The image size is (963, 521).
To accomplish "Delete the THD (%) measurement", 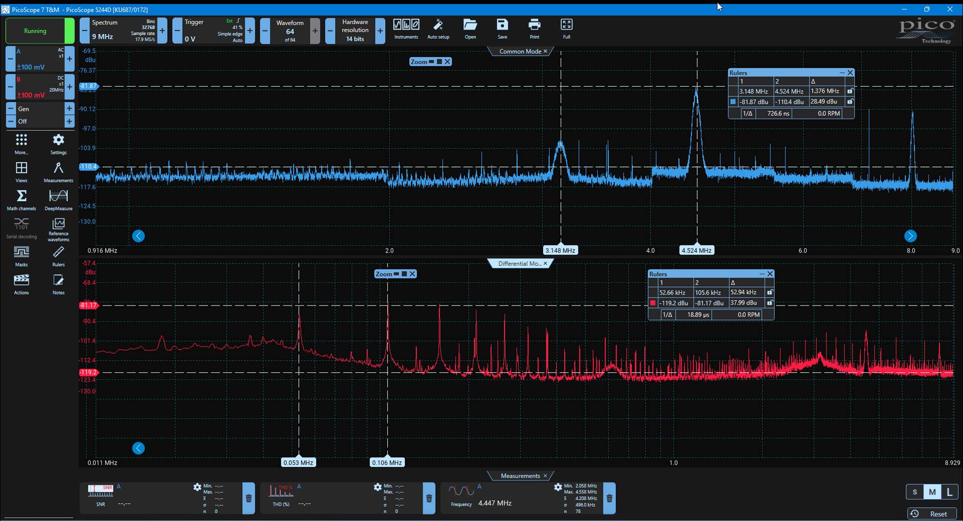I will (429, 498).
